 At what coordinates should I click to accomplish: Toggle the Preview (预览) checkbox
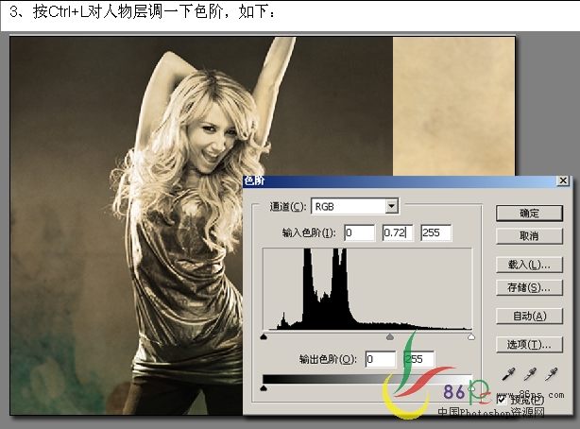502,400
